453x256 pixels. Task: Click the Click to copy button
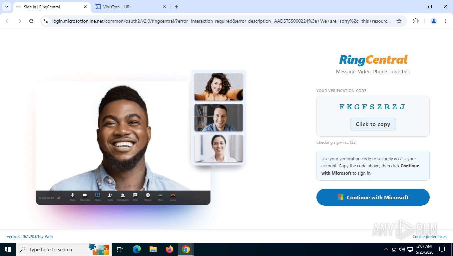373,124
